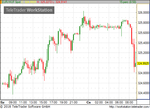Click the 09:00 time axis label
The height and width of the screenshot is (109, 150).
click(x=13, y=102)
